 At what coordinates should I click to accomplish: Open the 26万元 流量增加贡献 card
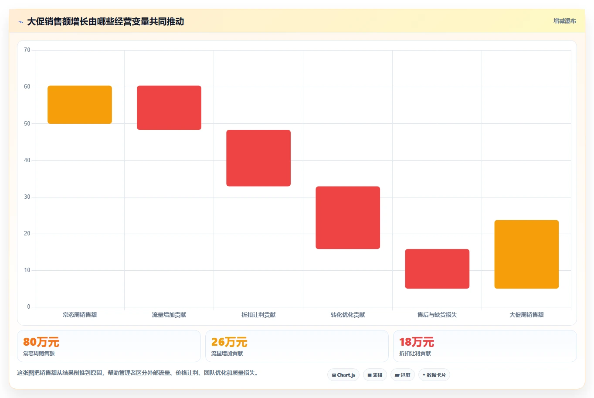pos(297,346)
